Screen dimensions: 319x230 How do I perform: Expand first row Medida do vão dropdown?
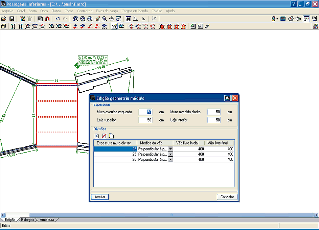coord(170,149)
